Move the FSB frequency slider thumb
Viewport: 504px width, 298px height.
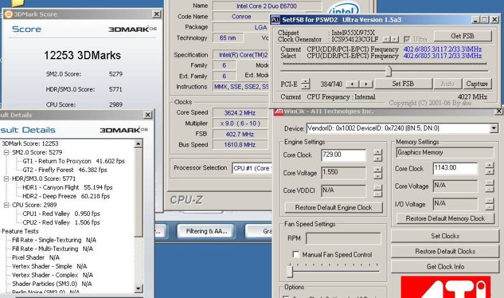click(389, 71)
